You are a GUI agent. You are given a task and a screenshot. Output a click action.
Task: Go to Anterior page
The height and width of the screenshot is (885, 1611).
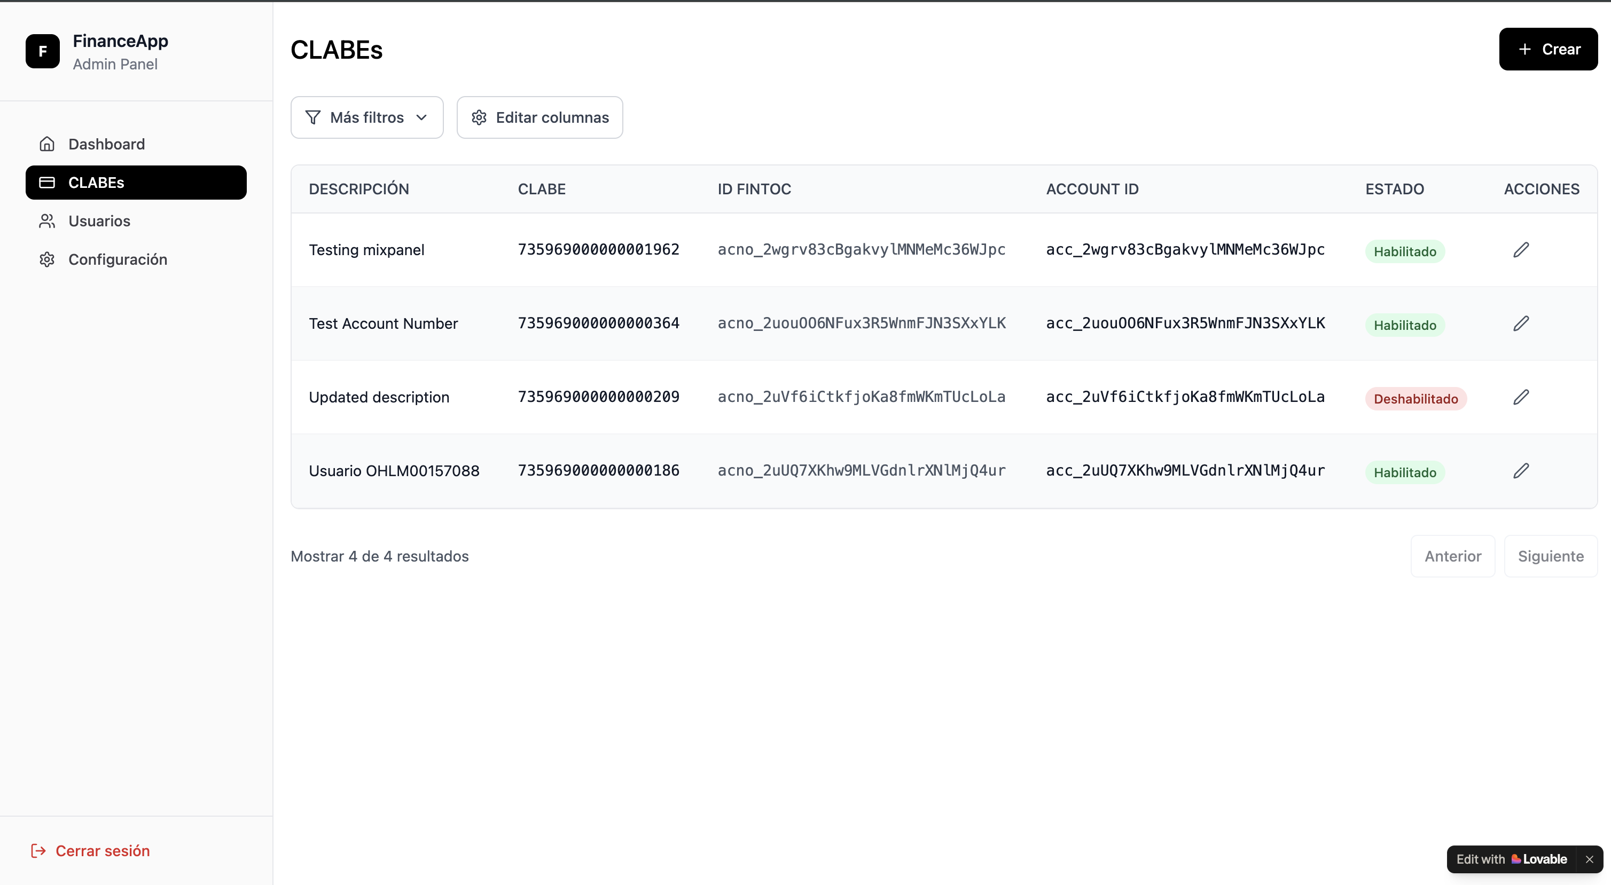pos(1452,556)
